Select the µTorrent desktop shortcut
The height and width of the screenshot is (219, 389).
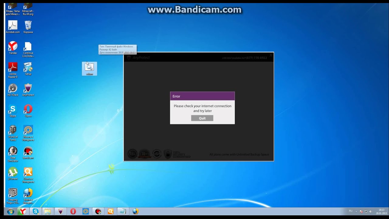pyautogui.click(x=13, y=174)
